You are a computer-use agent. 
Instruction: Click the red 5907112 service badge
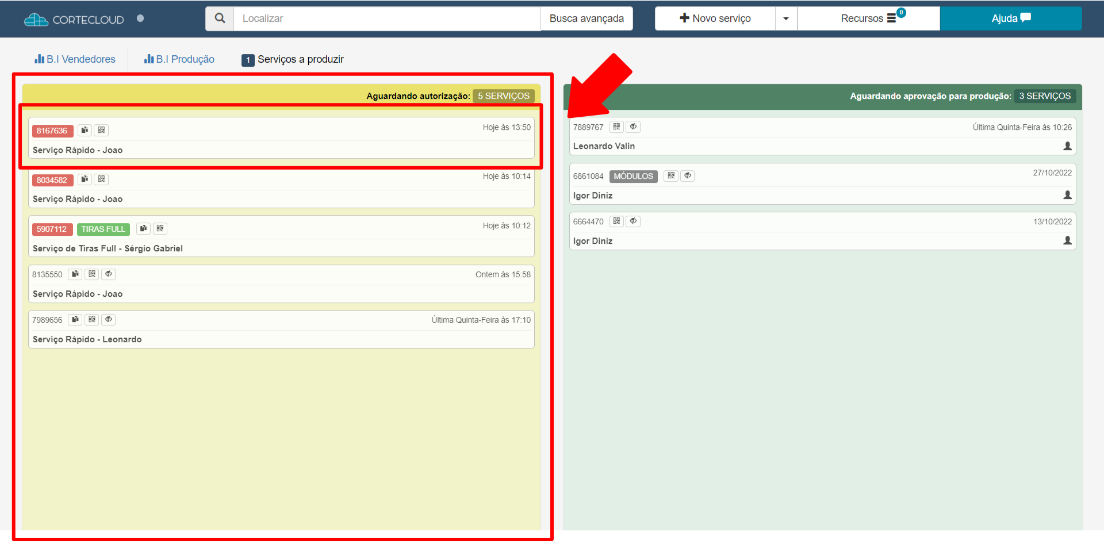pos(52,229)
